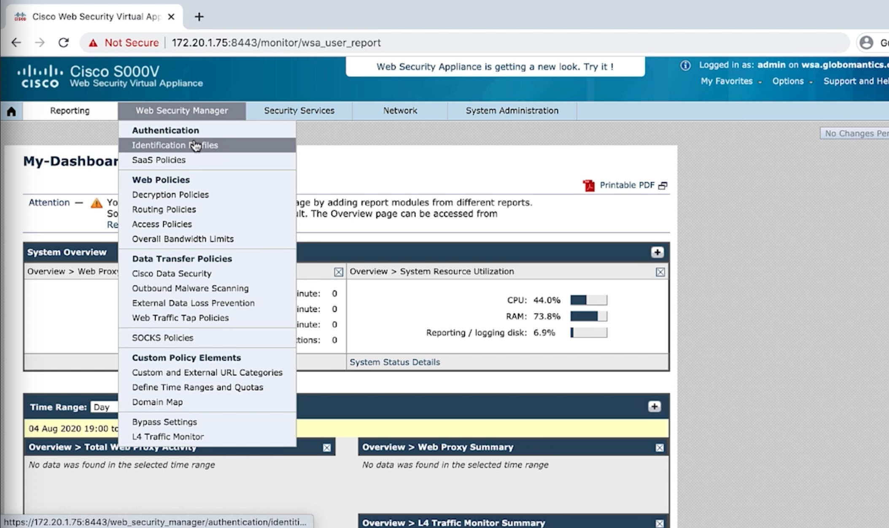The height and width of the screenshot is (528, 889).
Task: Click the CPU usage bar
Action: pos(589,300)
